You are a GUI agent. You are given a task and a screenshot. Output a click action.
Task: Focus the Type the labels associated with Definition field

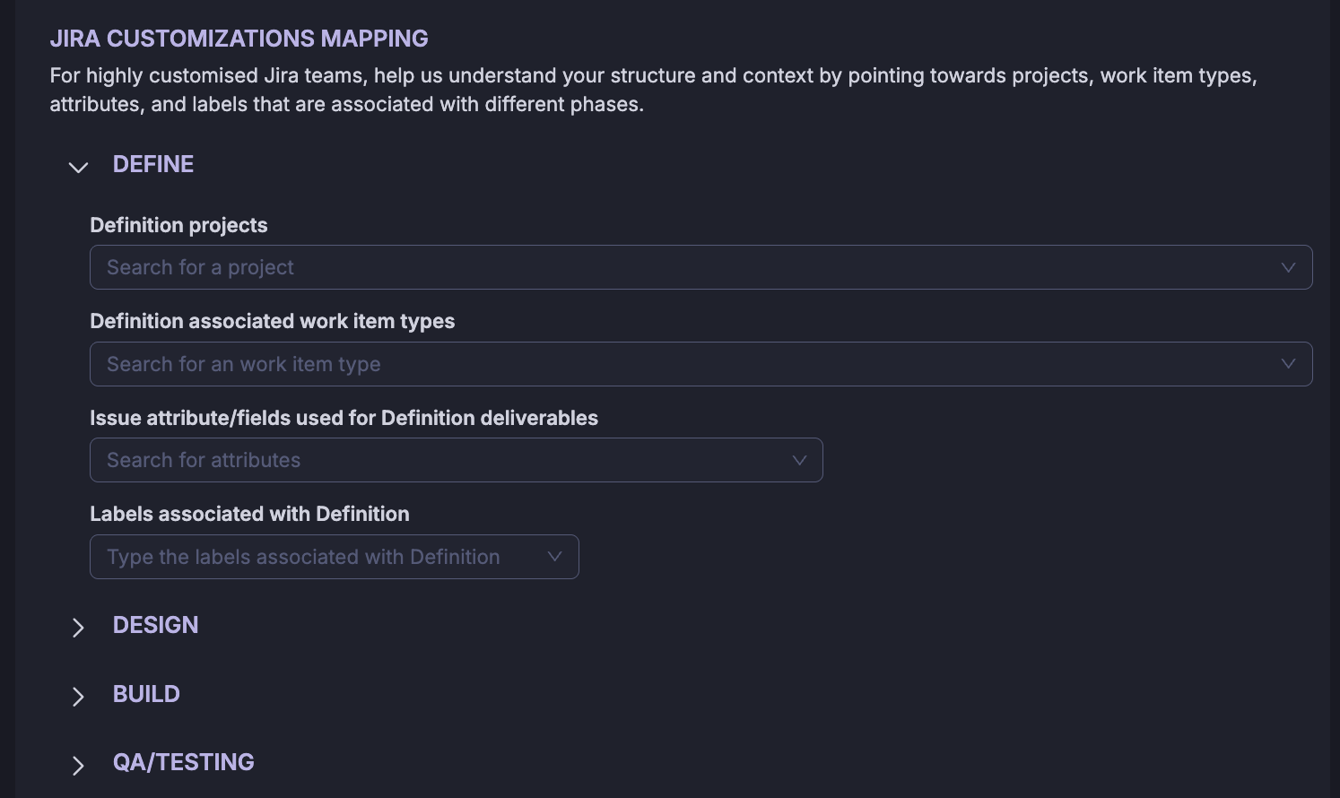point(334,557)
